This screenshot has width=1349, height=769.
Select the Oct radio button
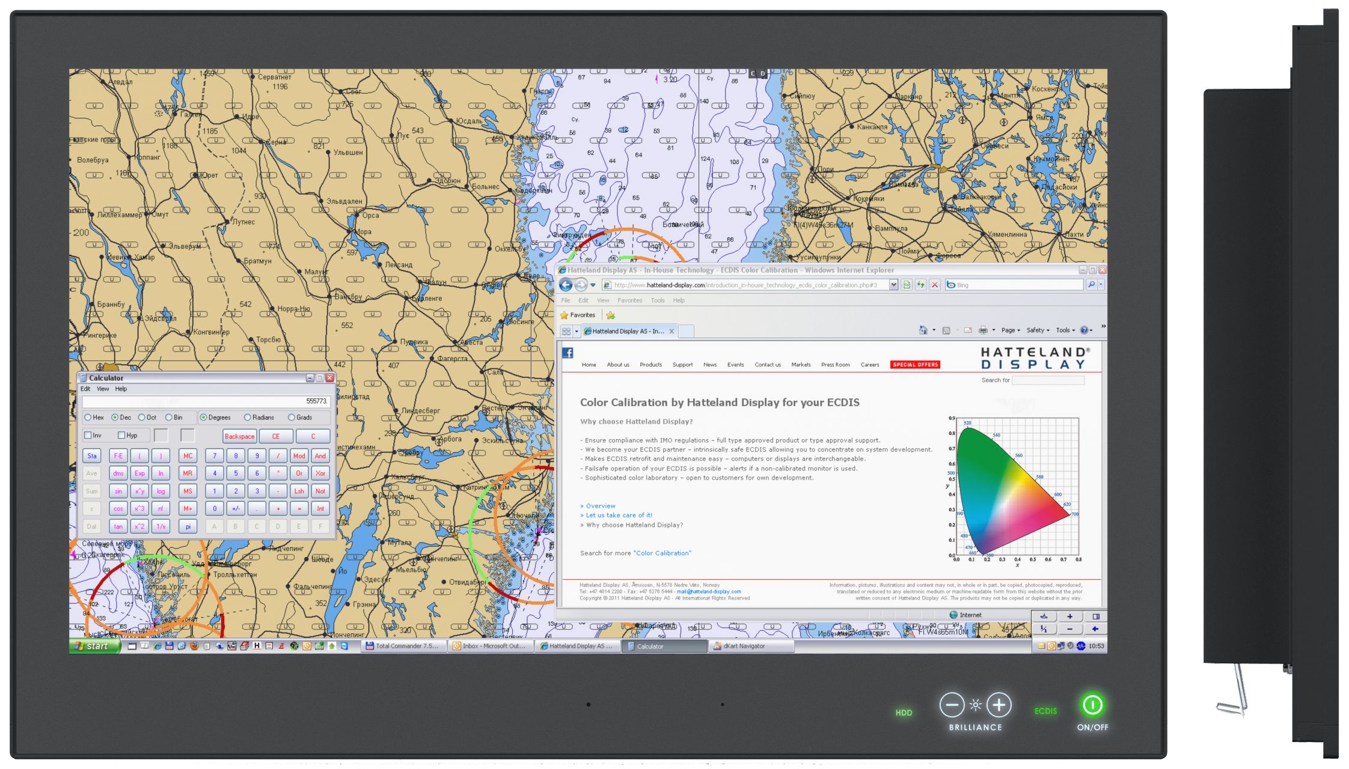click(141, 418)
